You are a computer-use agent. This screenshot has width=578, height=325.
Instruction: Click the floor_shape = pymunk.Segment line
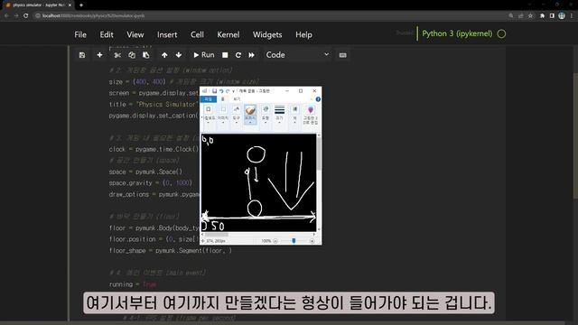[171, 251]
